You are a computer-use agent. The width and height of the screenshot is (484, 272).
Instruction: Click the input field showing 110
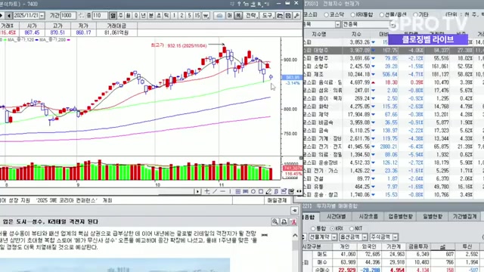[x=100, y=15]
